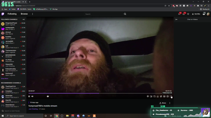Select buddha channel avatar

pyautogui.click(x=3, y=38)
